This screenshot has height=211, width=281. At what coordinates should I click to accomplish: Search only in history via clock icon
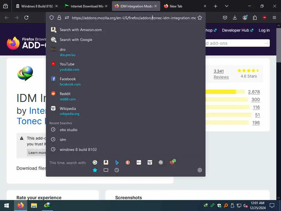click(117, 170)
